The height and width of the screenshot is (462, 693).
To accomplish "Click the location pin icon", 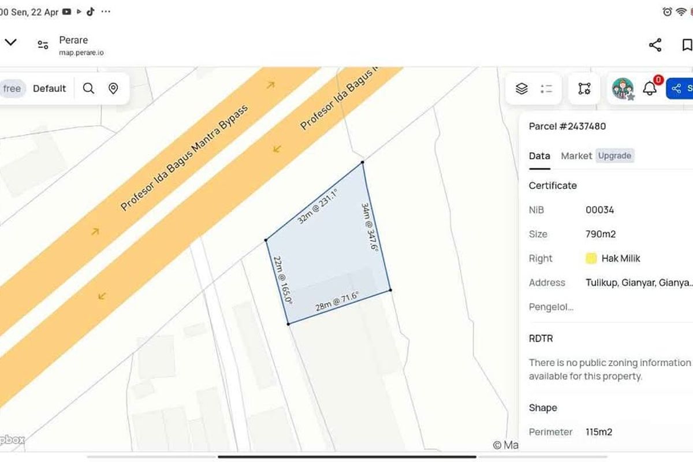I will click(x=113, y=88).
